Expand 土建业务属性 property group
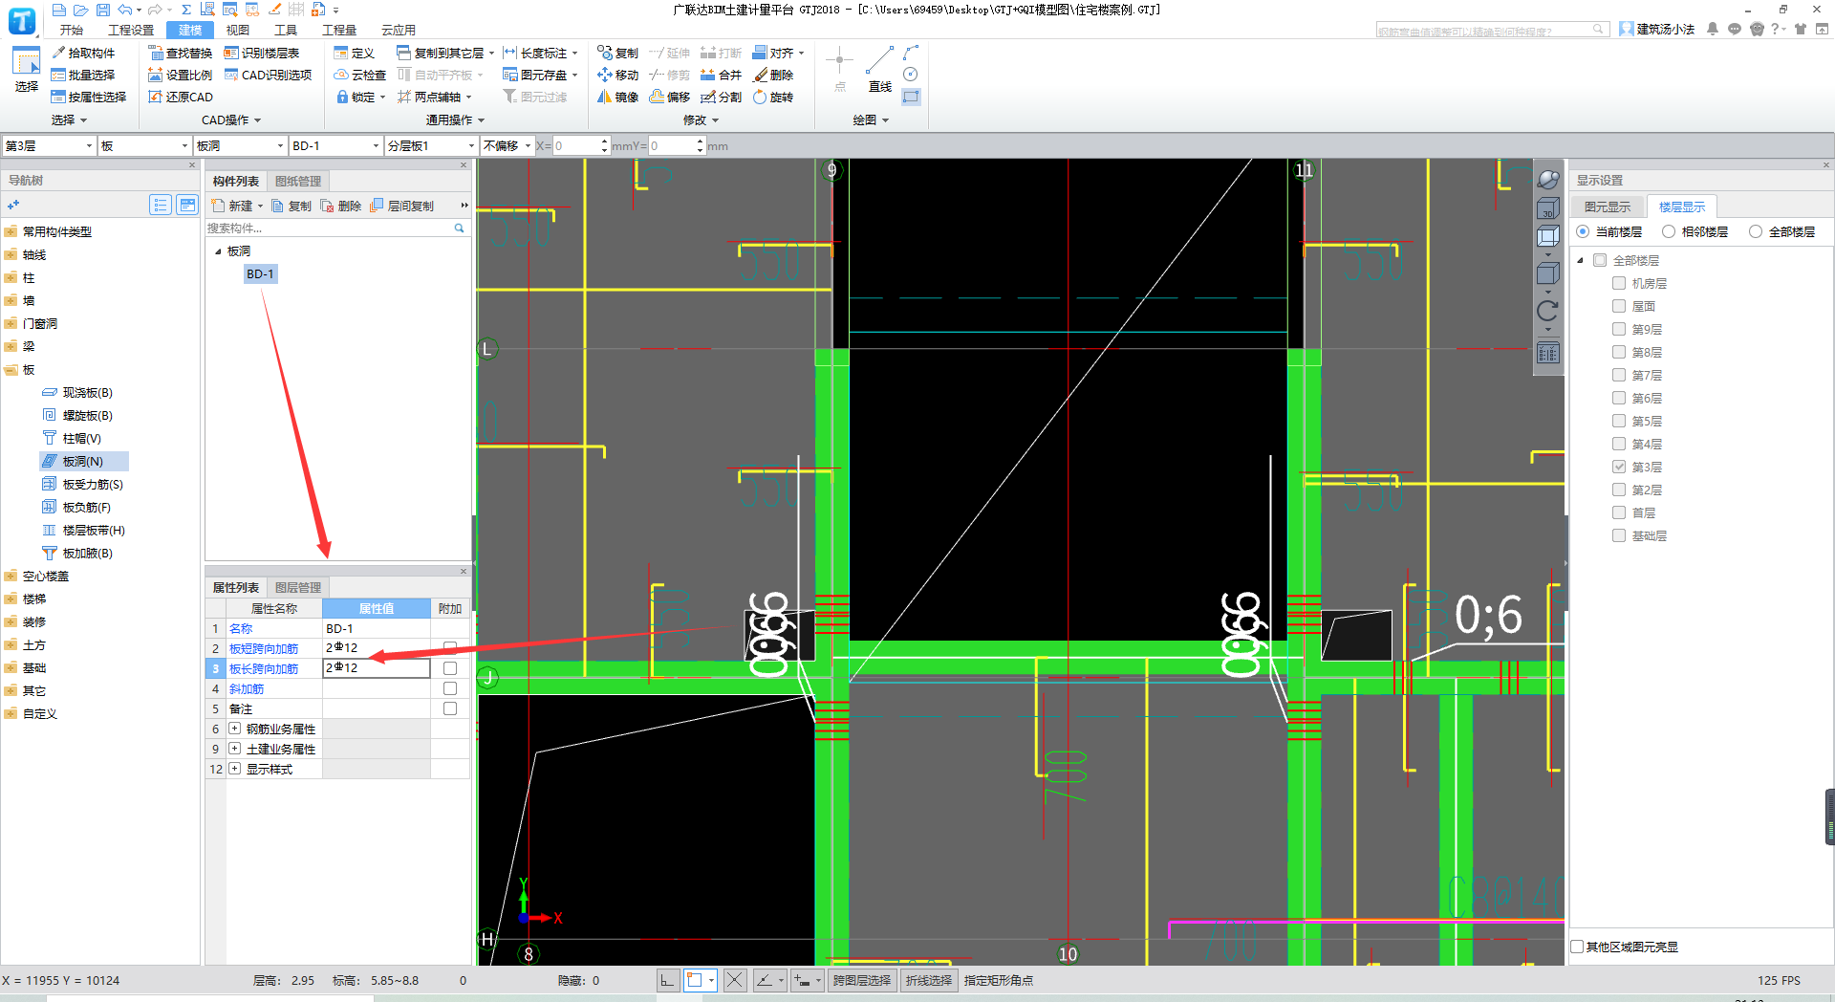 coord(234,749)
